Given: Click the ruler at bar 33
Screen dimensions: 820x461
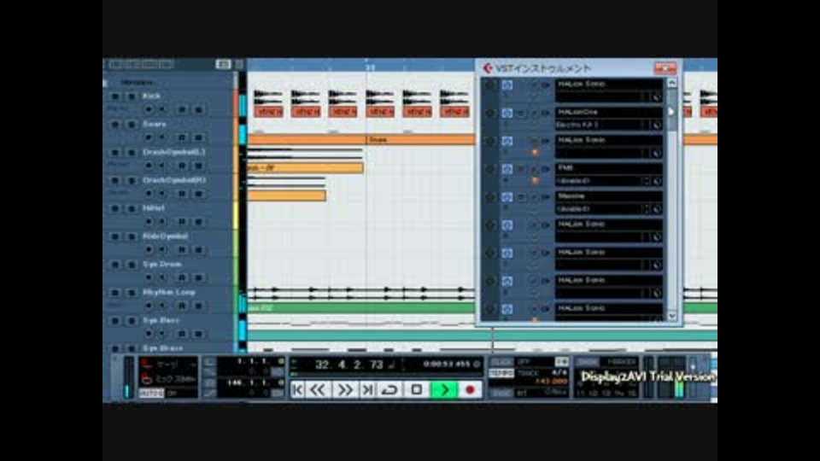Looking at the screenshot, I should coord(370,67).
